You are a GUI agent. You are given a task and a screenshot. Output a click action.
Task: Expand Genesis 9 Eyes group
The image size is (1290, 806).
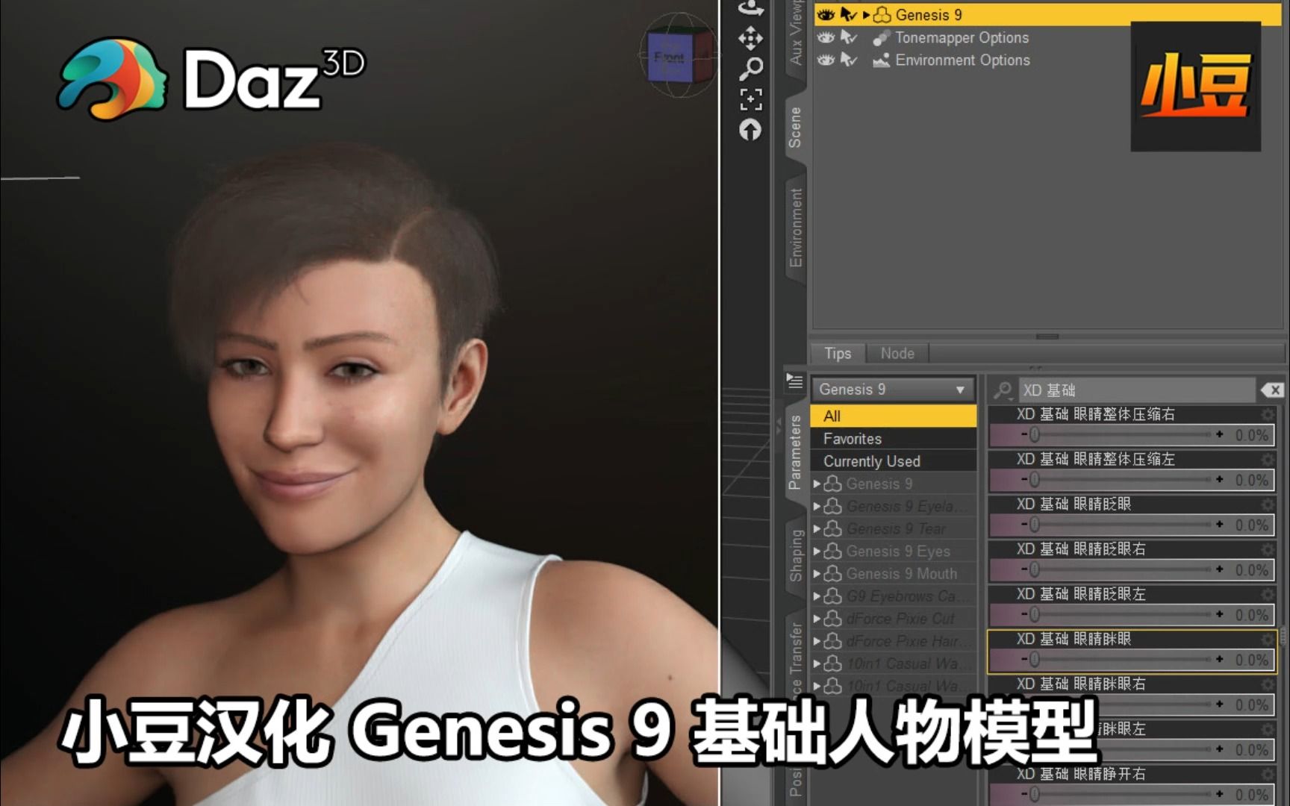pyautogui.click(x=817, y=552)
